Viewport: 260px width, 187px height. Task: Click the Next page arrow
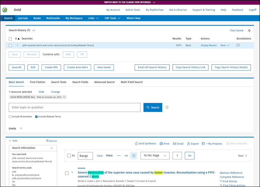click(x=246, y=156)
